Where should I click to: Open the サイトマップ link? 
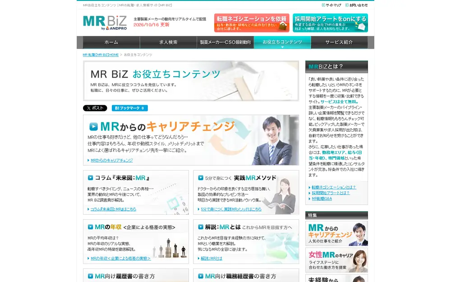coord(333,5)
